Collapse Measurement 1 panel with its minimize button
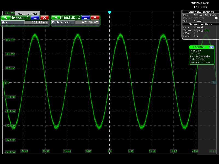 pos(35,17)
